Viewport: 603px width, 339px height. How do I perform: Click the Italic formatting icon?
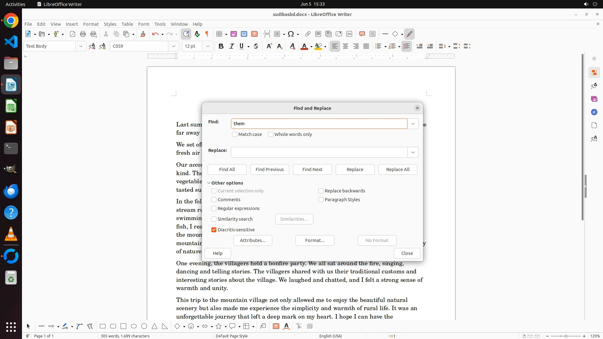[x=231, y=46]
